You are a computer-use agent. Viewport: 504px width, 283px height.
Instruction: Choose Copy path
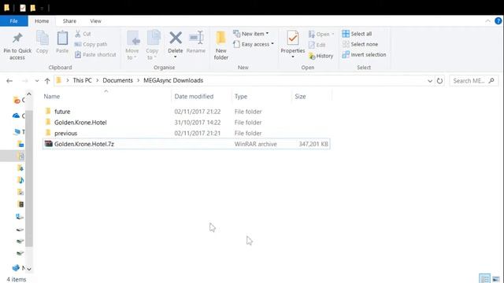[91, 44]
